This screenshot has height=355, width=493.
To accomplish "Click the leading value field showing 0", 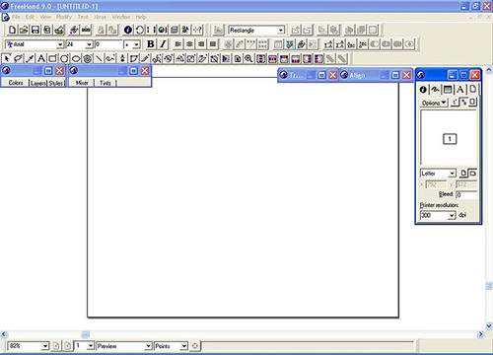I will pos(108,44).
